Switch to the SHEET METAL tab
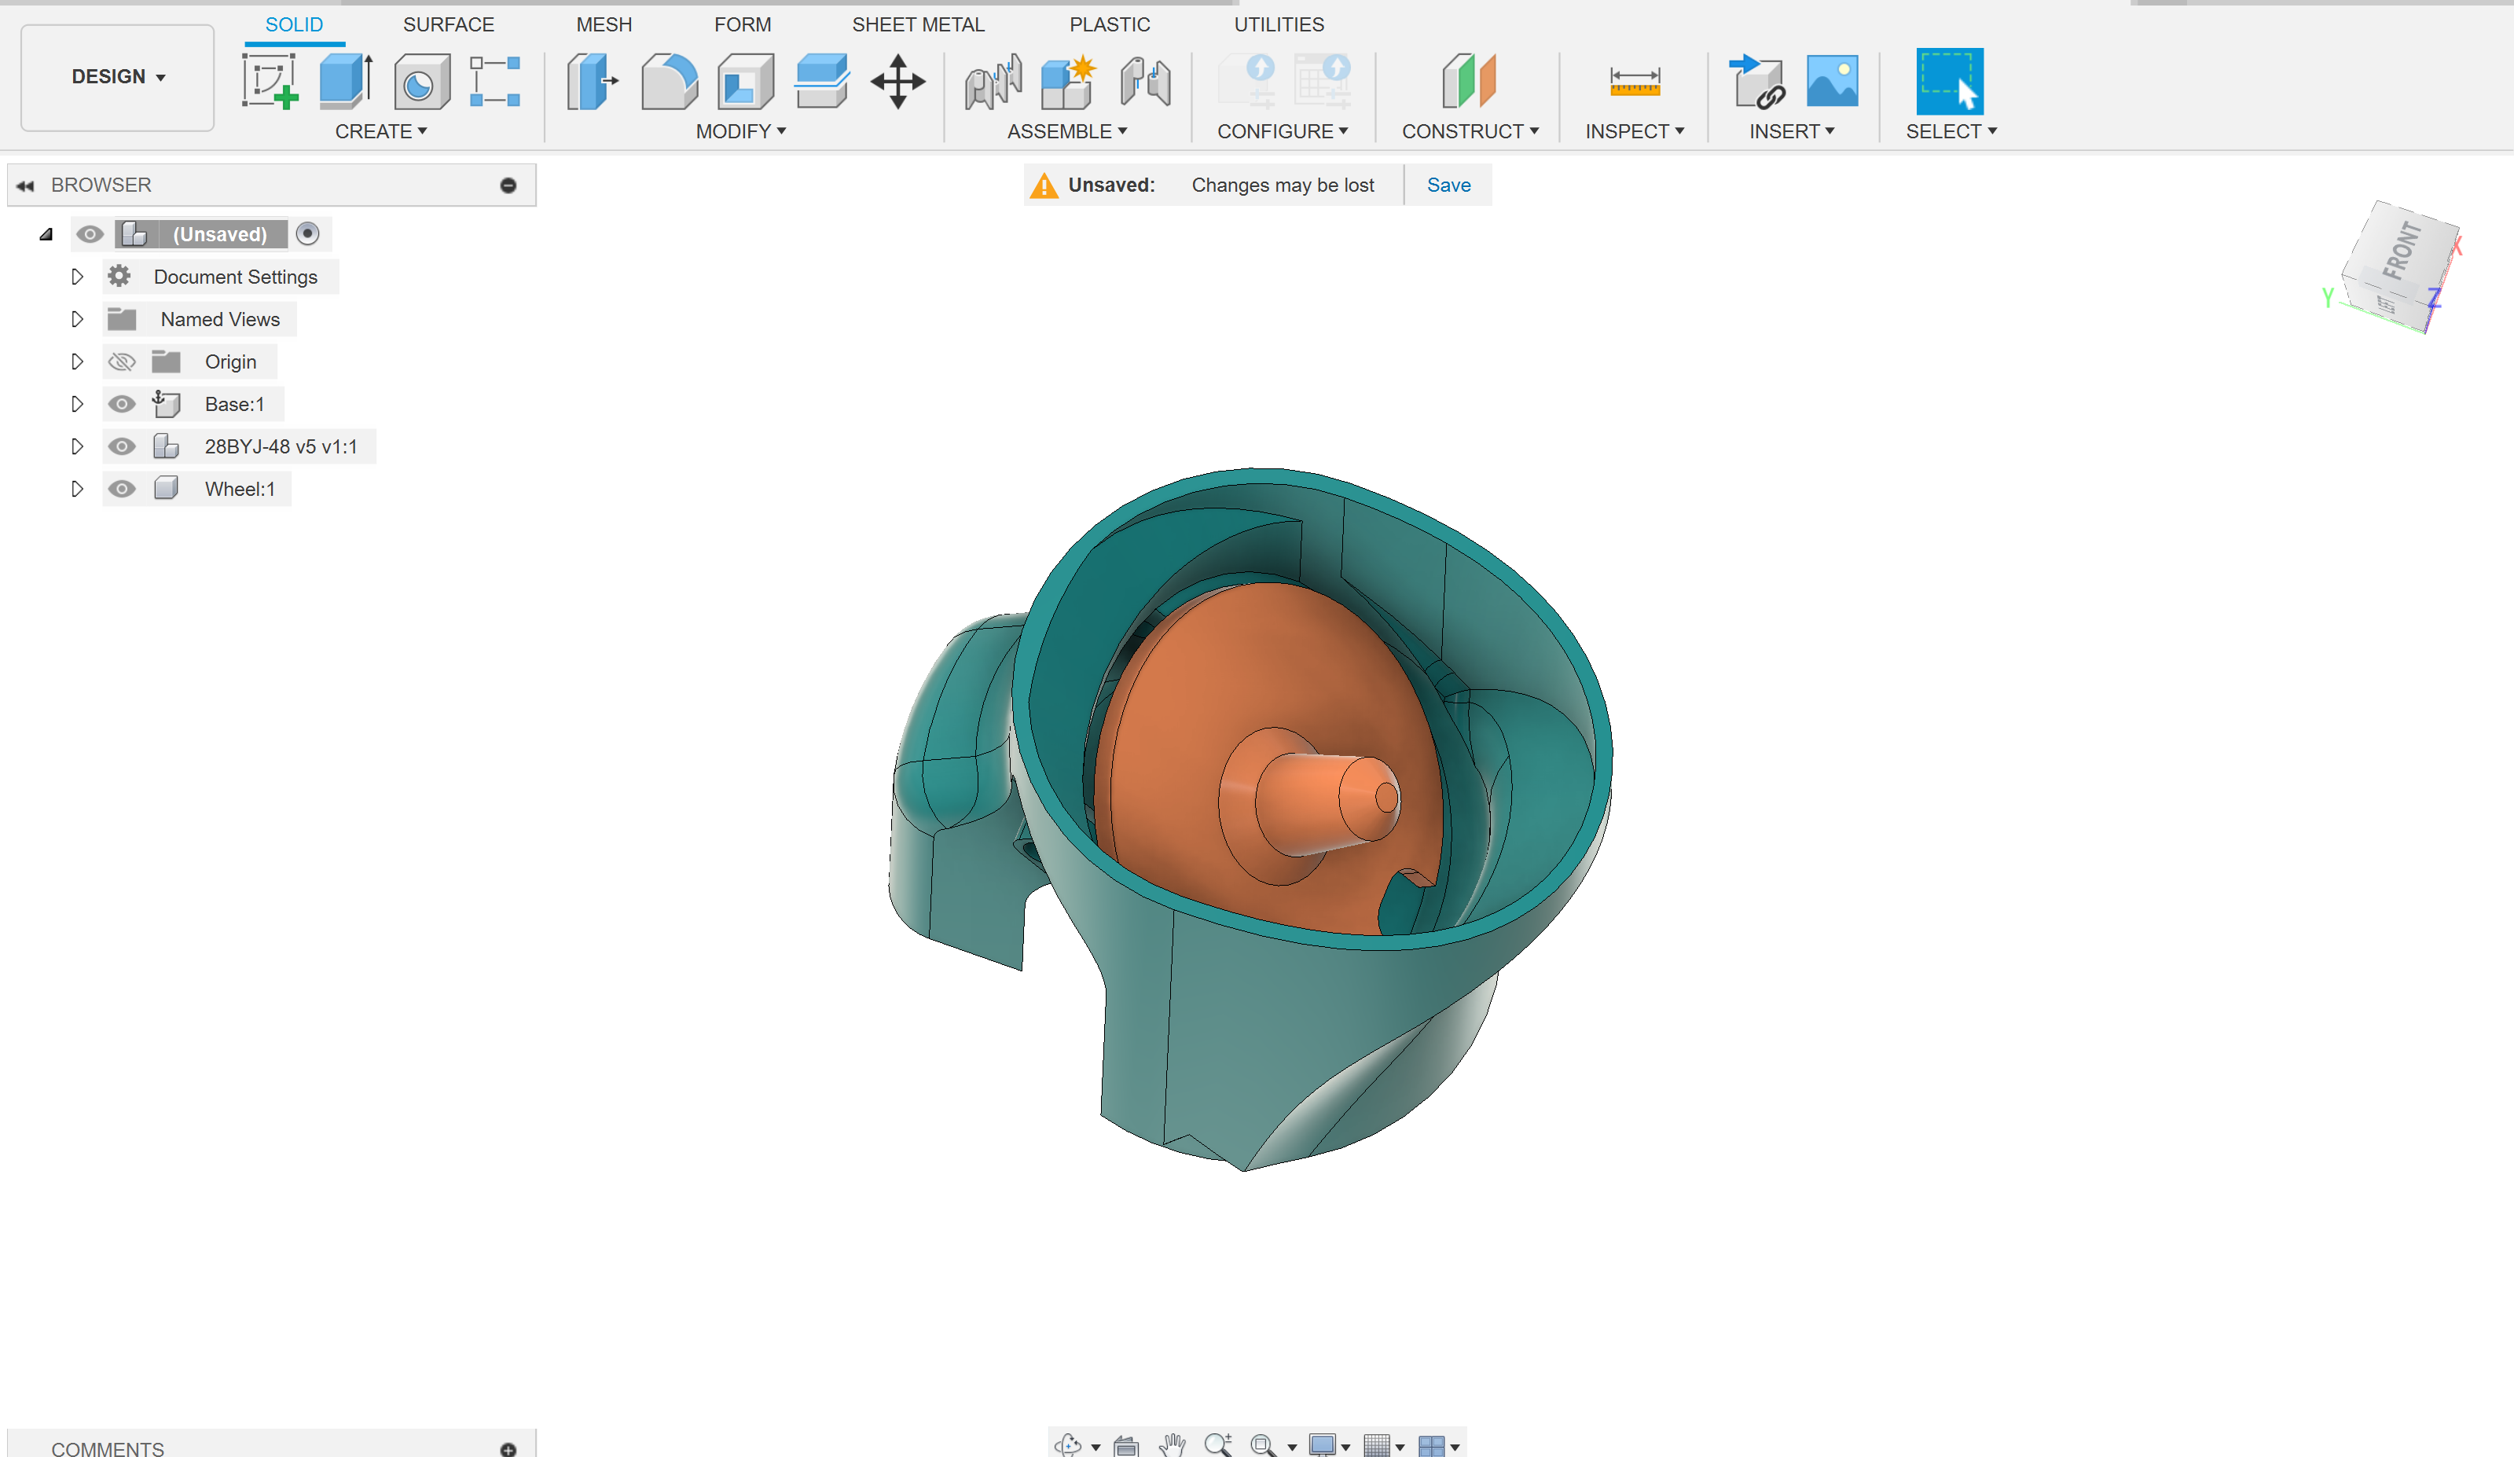Screen dimensions: 2514x1457 point(917,24)
